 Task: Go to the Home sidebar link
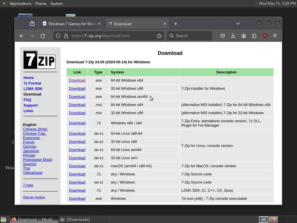point(29,78)
